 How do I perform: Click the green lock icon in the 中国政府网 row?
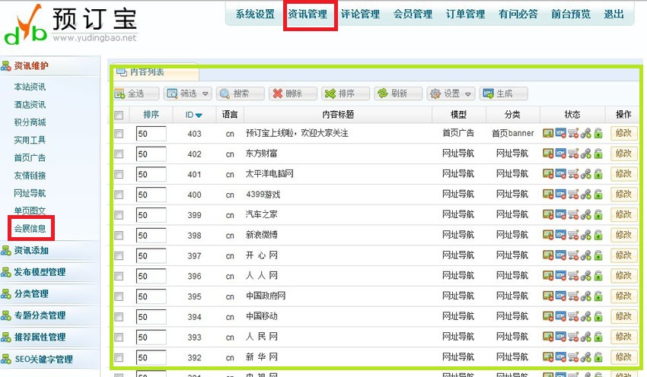(598, 296)
